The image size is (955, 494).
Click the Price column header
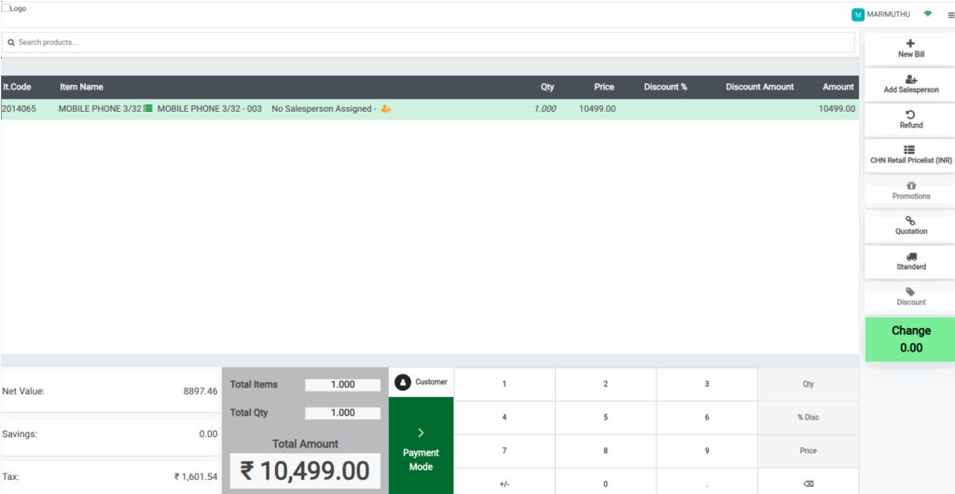click(x=604, y=87)
